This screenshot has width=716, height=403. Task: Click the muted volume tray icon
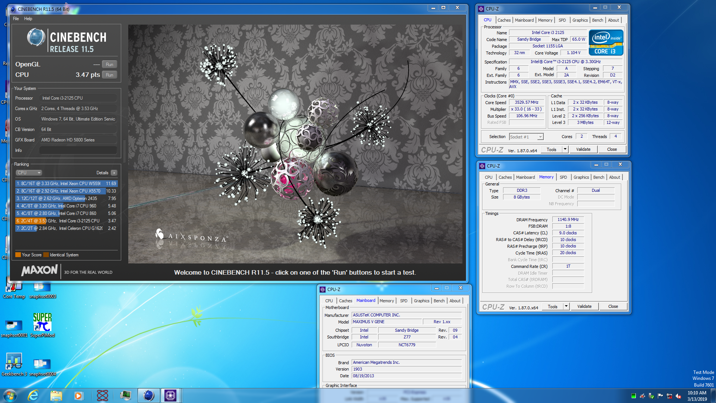pyautogui.click(x=678, y=396)
